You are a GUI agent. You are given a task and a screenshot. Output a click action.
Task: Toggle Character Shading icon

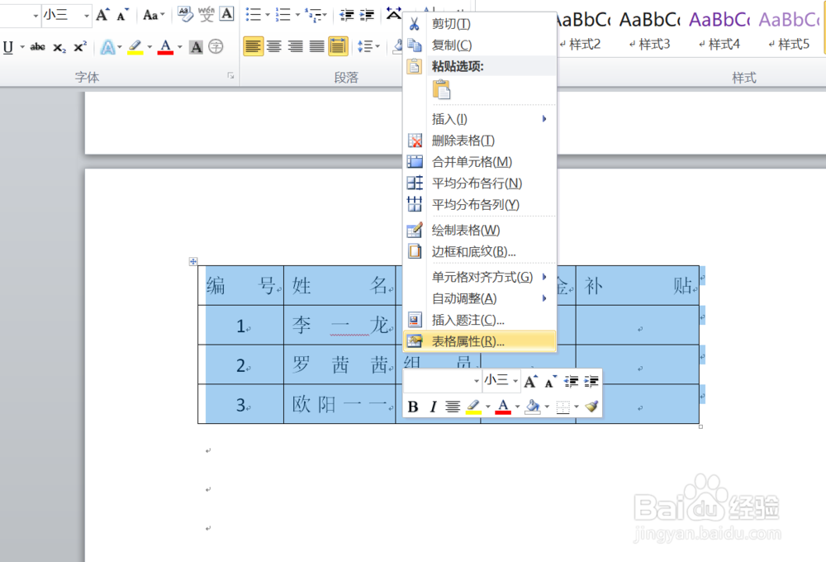pyautogui.click(x=196, y=47)
